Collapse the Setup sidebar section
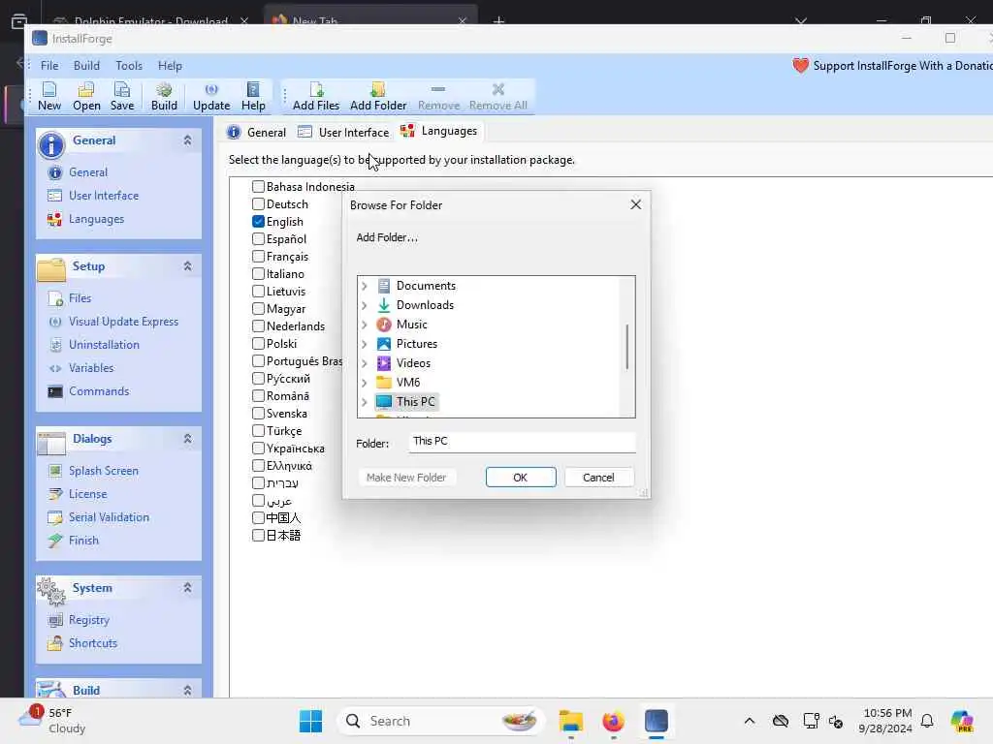Image resolution: width=993 pixels, height=744 pixels. [x=187, y=266]
